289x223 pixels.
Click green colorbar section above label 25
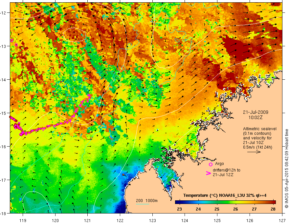pyautogui.click(x=217, y=202)
